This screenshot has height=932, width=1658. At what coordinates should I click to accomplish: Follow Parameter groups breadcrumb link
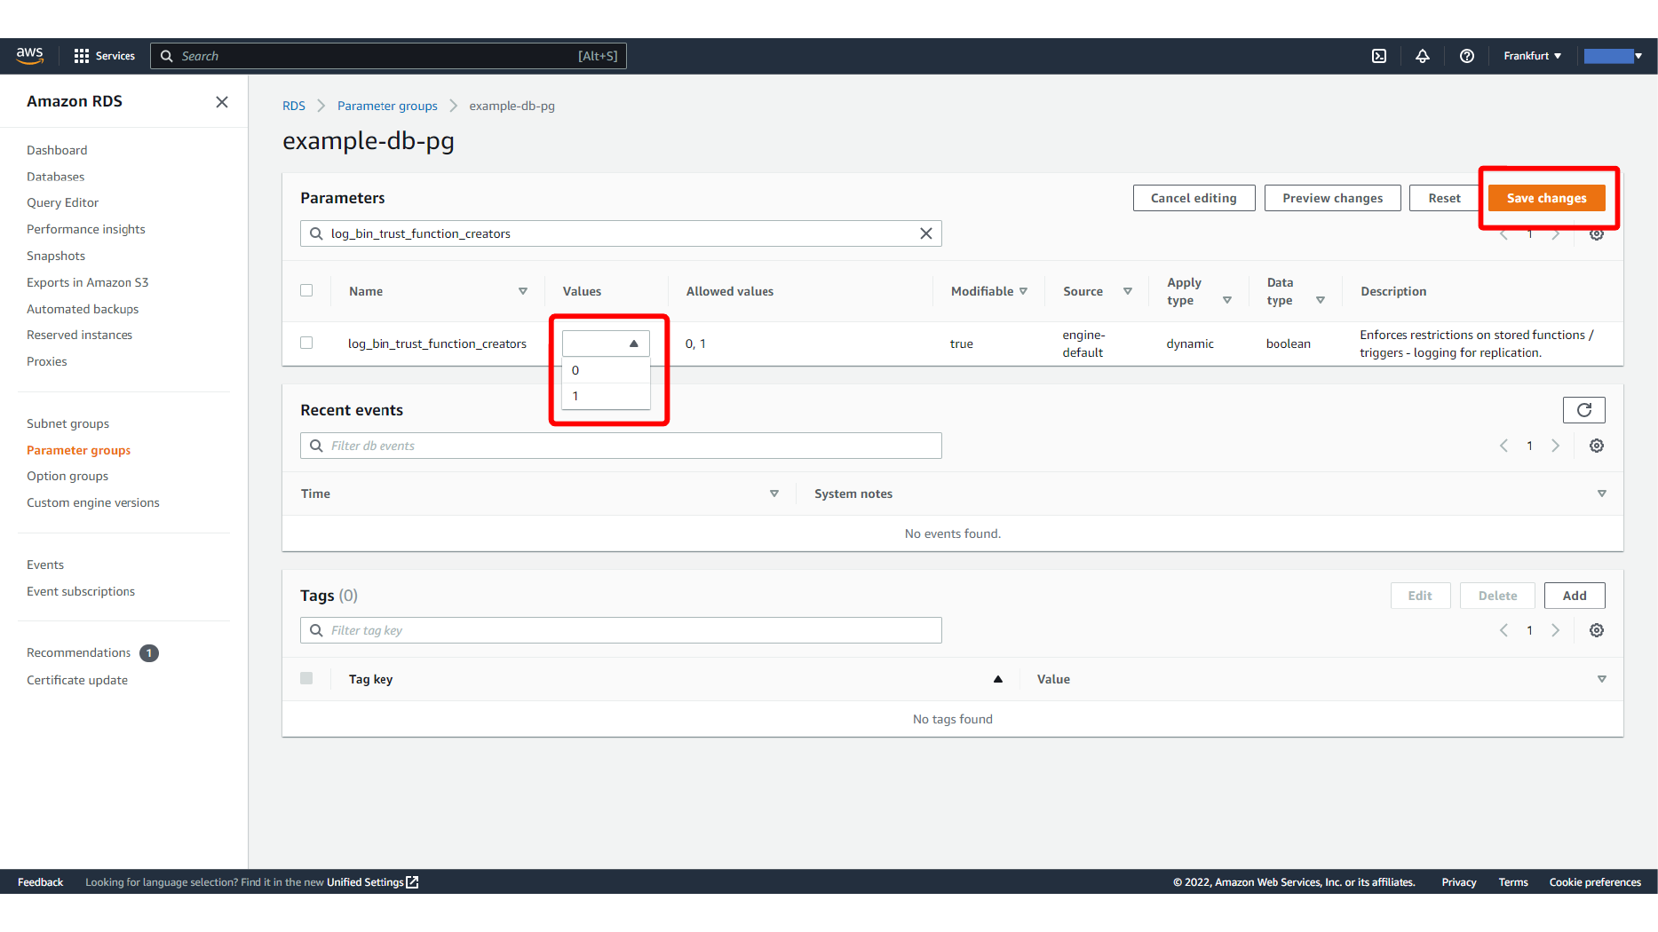tap(387, 106)
